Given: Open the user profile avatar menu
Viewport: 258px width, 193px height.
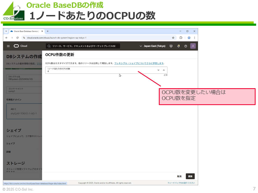Looking at the screenshot, I should [193, 46].
